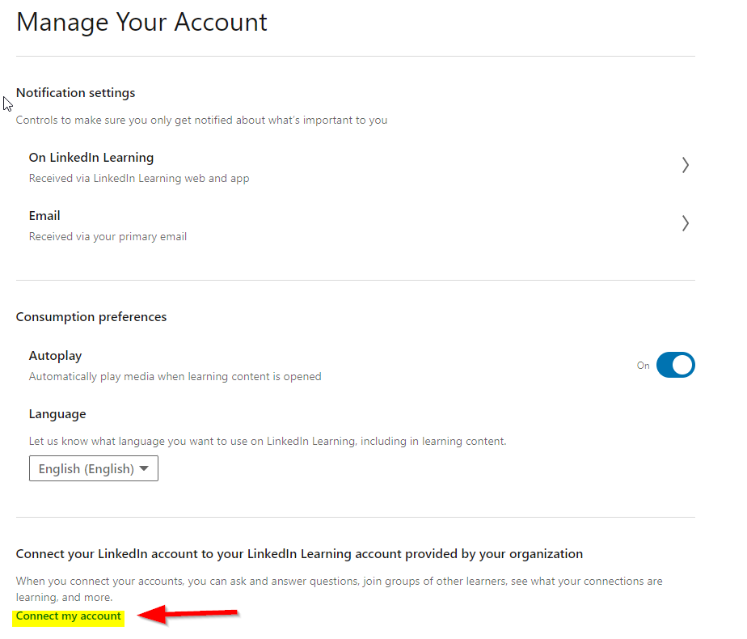Open the On LinkedIn Learning chevron arrow
This screenshot has width=747, height=639.
point(685,165)
